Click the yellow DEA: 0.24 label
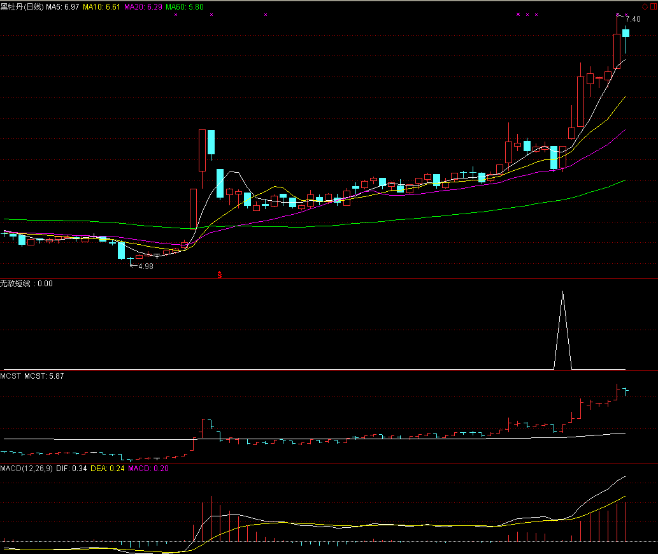Screen dimensions: 658x554 click(108, 469)
